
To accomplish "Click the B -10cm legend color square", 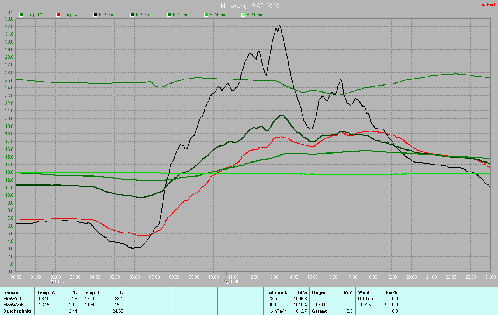I will click(x=169, y=14).
